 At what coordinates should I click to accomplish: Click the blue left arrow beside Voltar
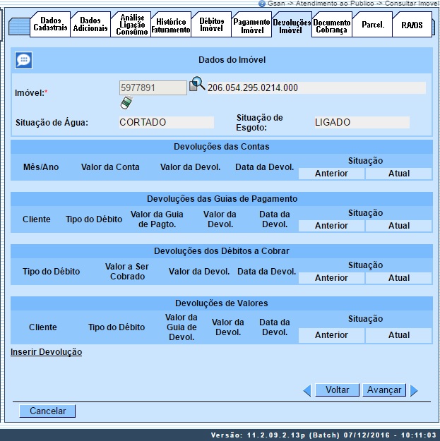coord(307,390)
